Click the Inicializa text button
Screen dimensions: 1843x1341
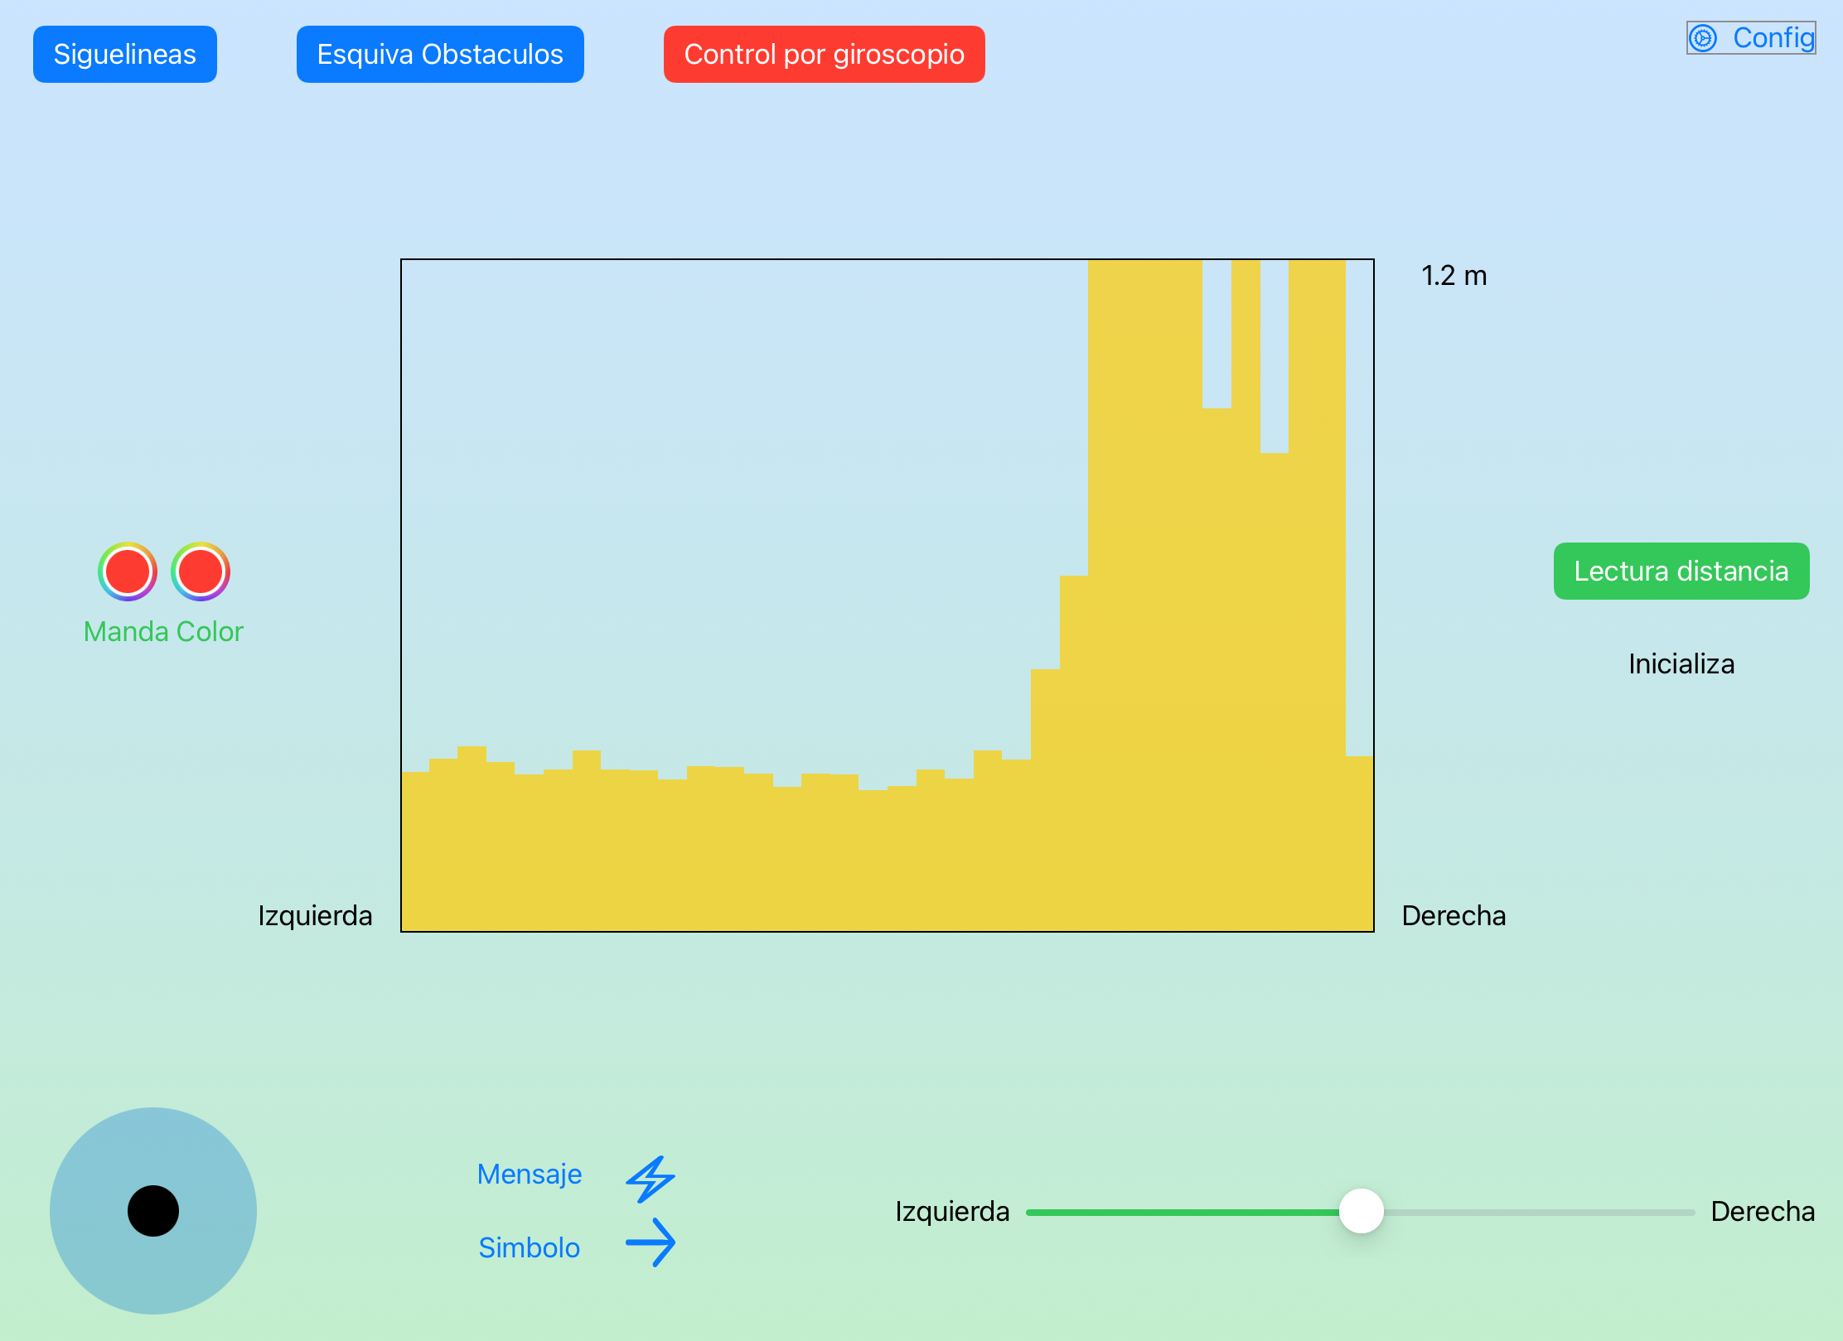(x=1681, y=664)
